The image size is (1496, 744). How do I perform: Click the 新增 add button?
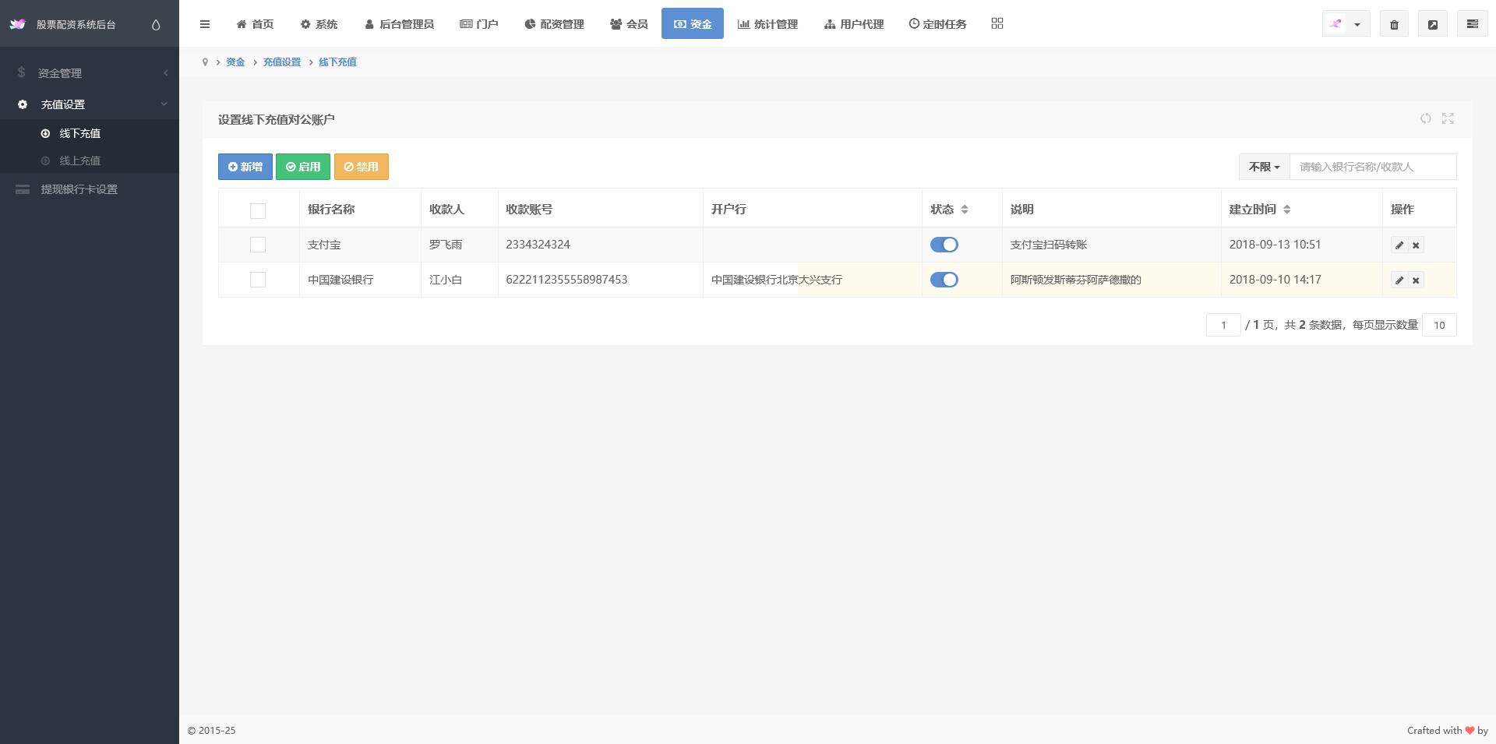[245, 167]
